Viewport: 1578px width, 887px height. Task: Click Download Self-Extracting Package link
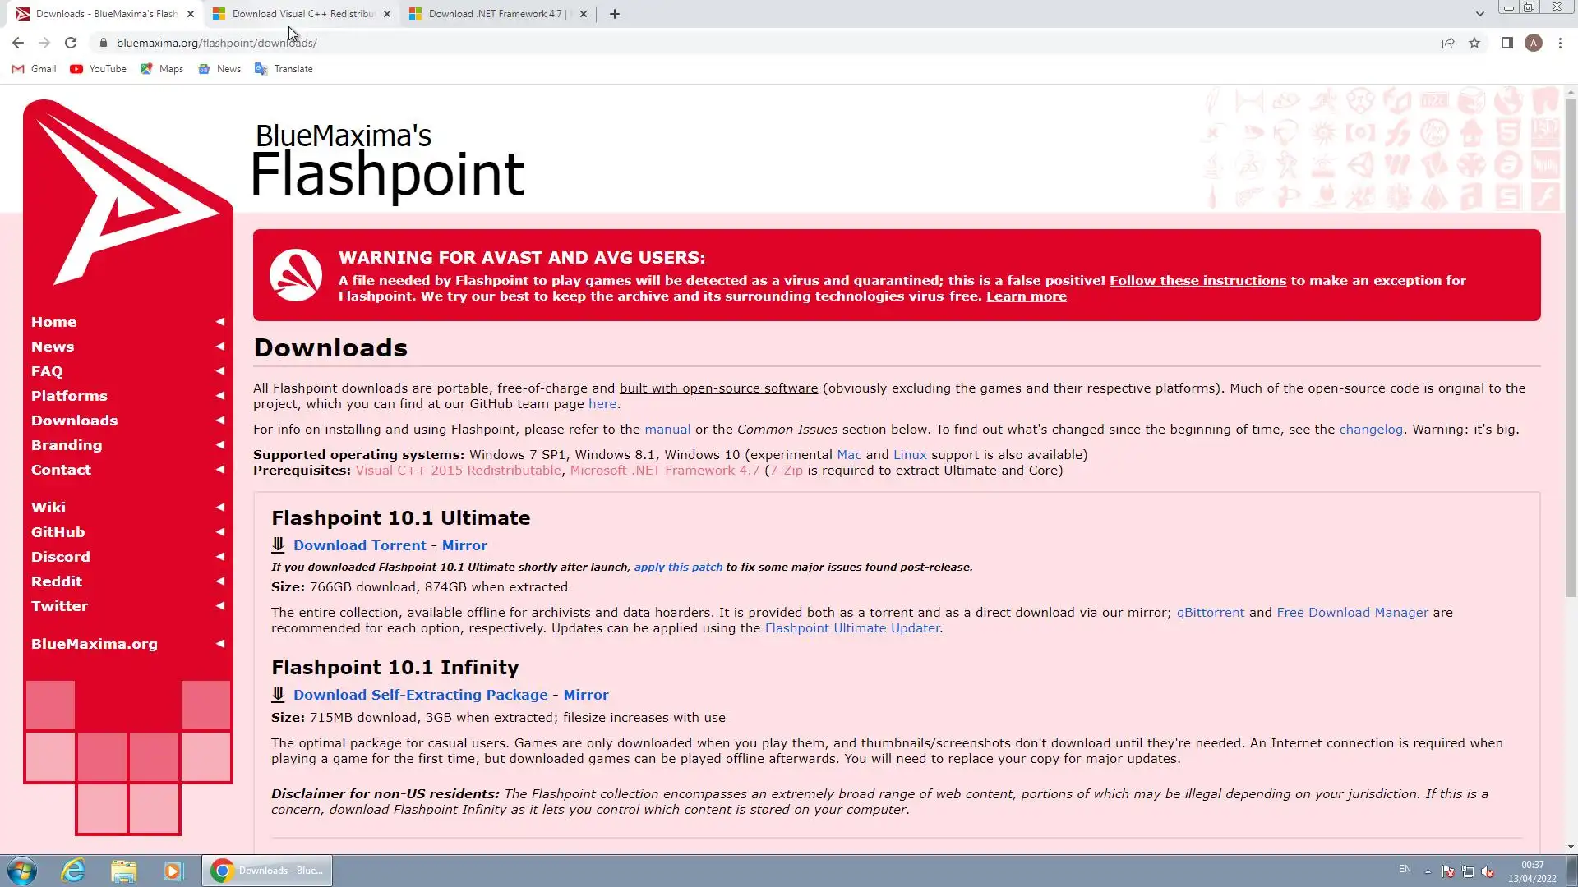tap(420, 695)
